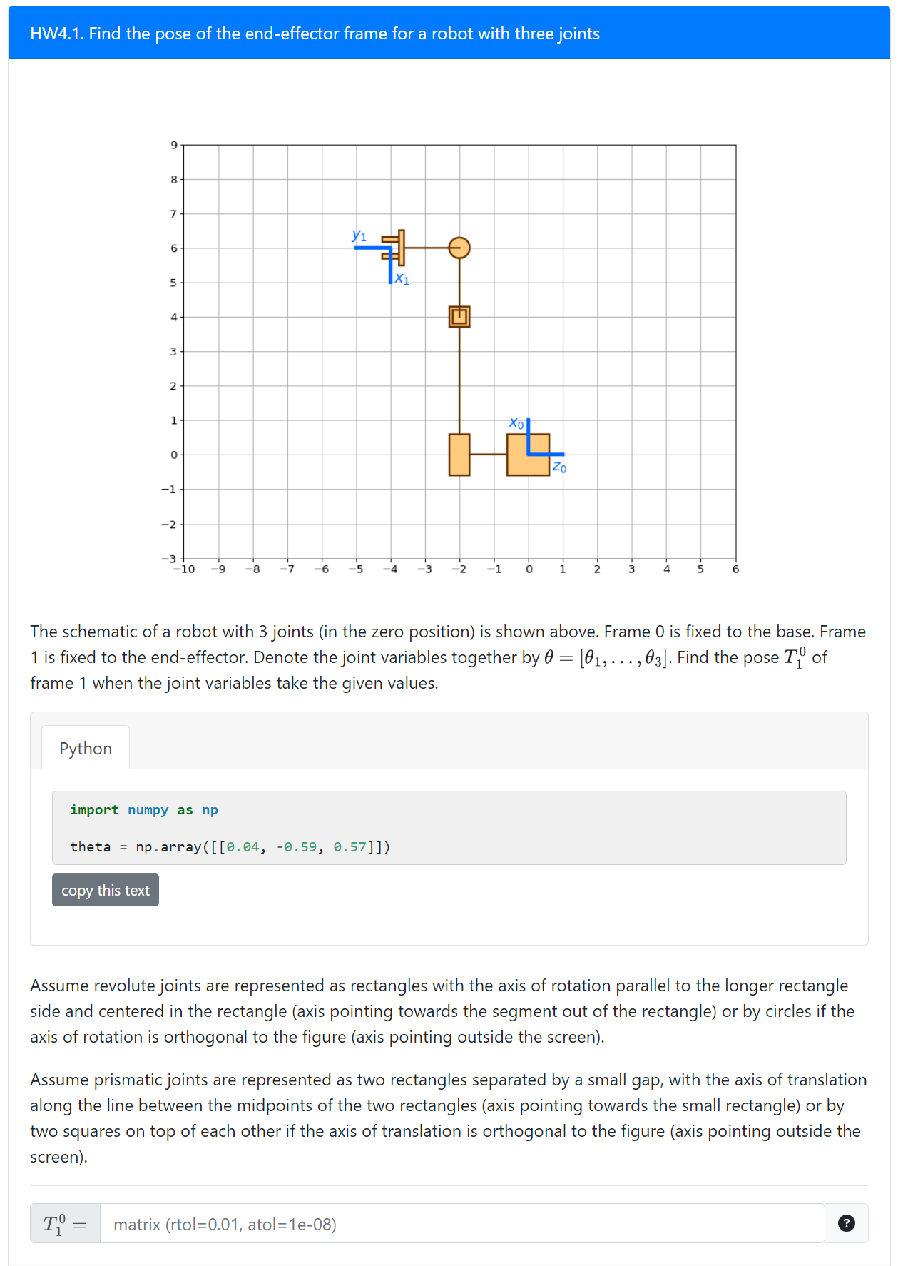Select the circular revolute joint in the schematic

[459, 248]
